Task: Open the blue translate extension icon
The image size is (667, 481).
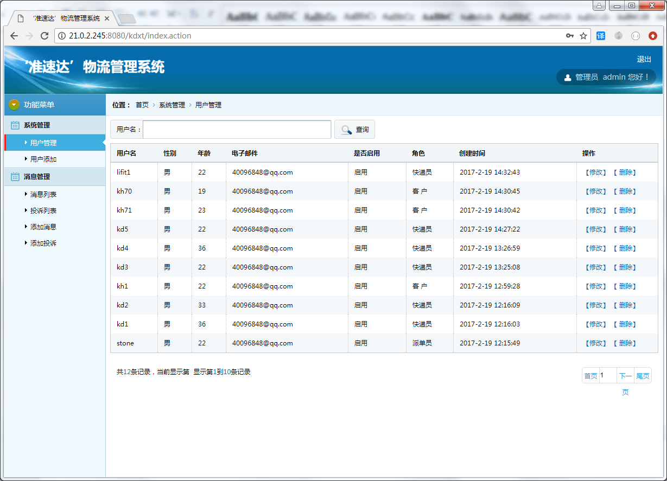Action: click(x=601, y=36)
